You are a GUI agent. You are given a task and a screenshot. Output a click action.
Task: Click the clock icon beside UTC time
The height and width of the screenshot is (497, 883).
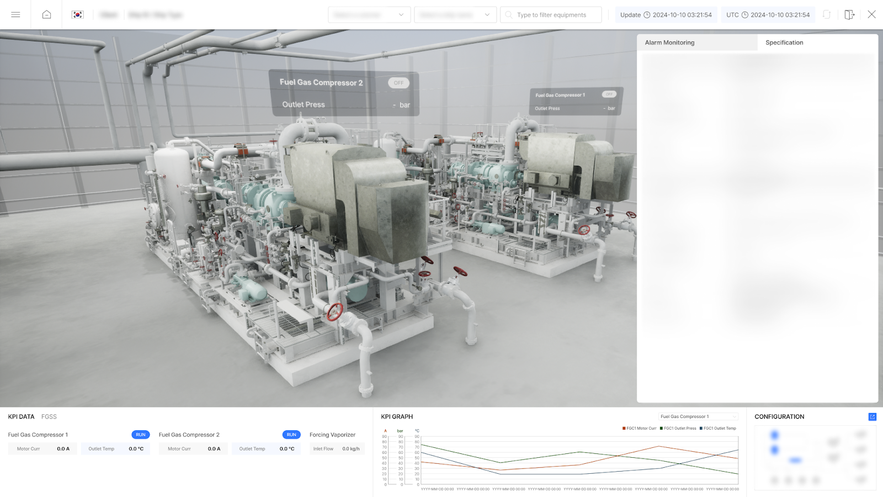point(745,15)
